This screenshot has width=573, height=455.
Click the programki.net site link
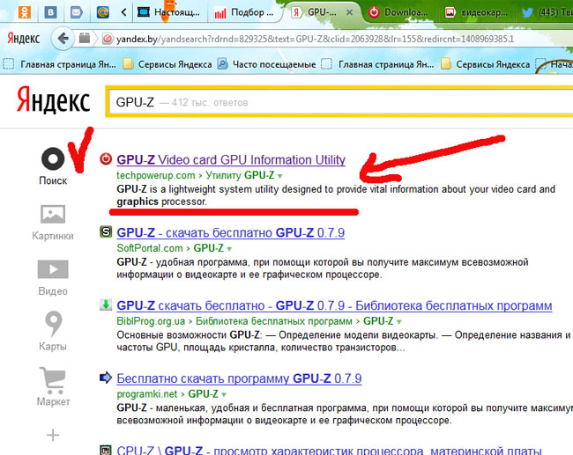click(147, 394)
